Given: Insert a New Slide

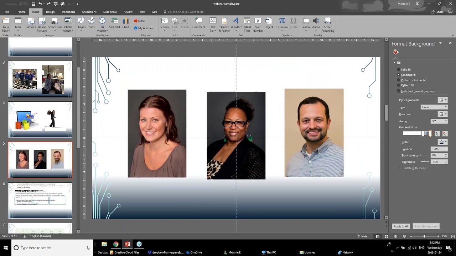Looking at the screenshot, I should (6, 25).
